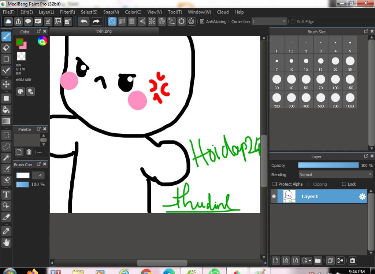Image resolution: width=375 pixels, height=274 pixels.
Task: Toggle the AntiAliasing checkbox
Action: tap(202, 22)
